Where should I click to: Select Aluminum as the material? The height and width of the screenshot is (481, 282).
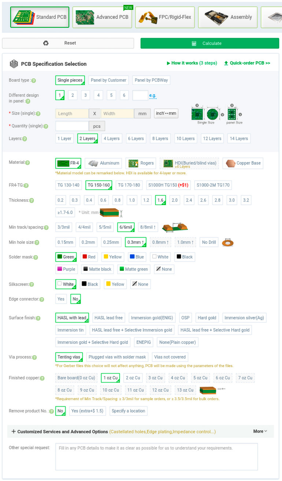click(x=104, y=163)
